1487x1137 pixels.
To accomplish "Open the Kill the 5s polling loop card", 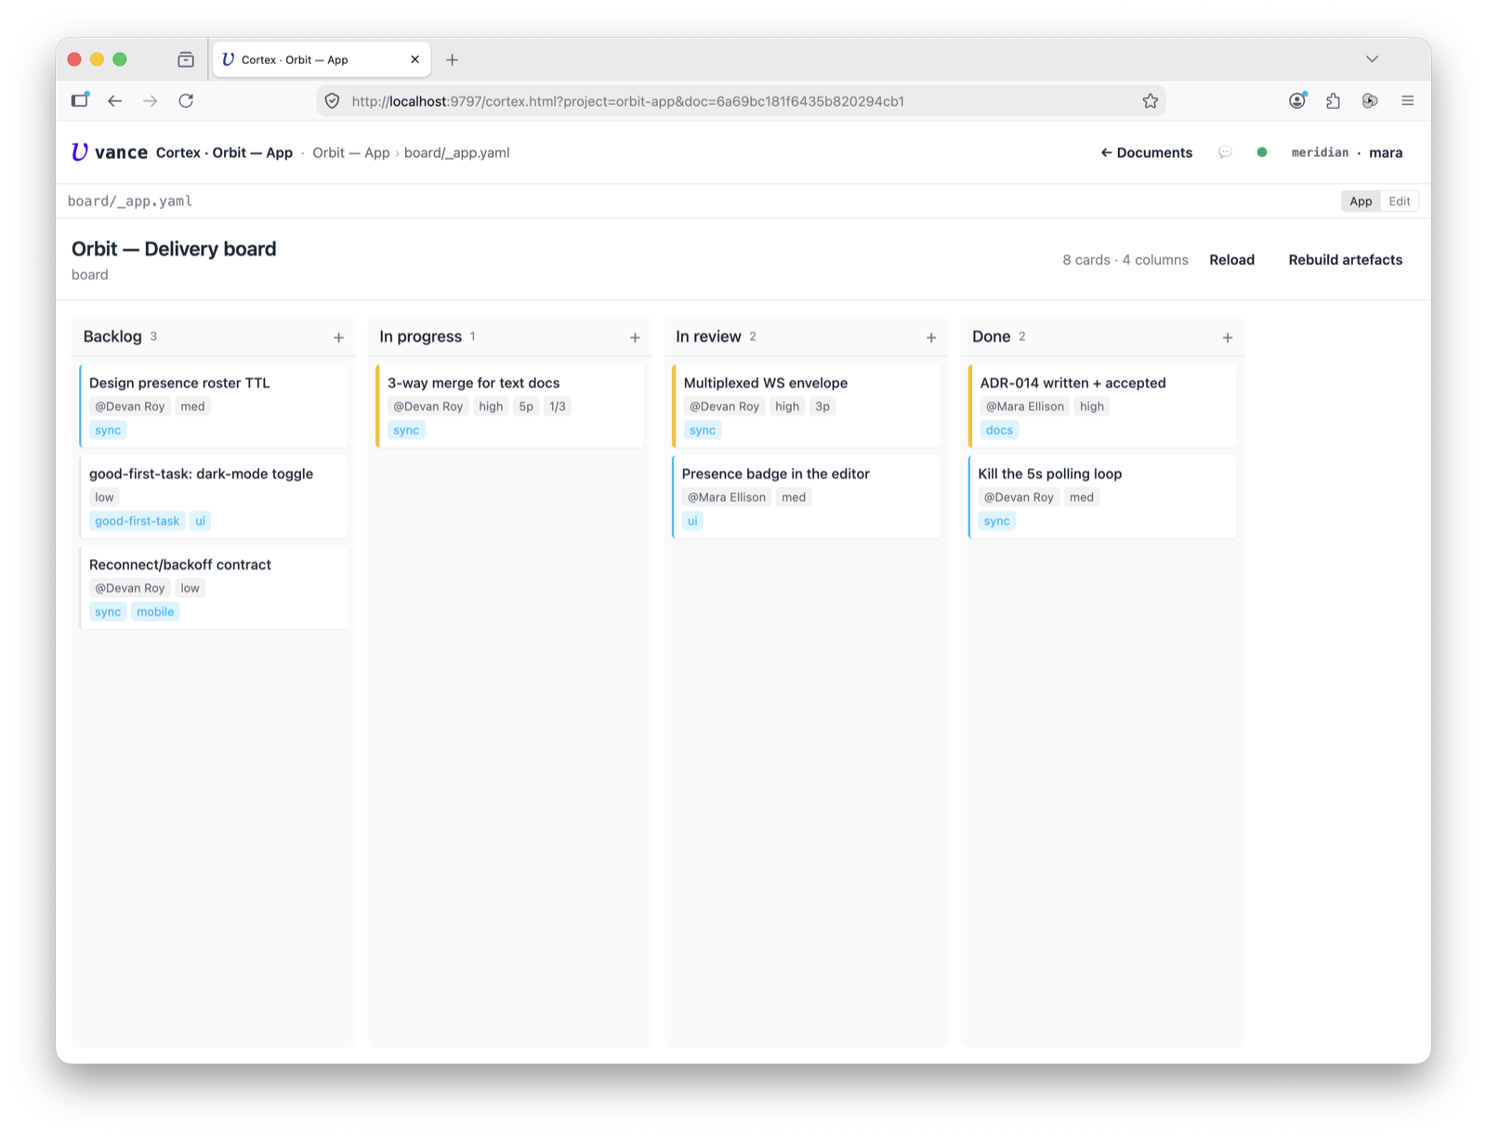I will 1102,497.
